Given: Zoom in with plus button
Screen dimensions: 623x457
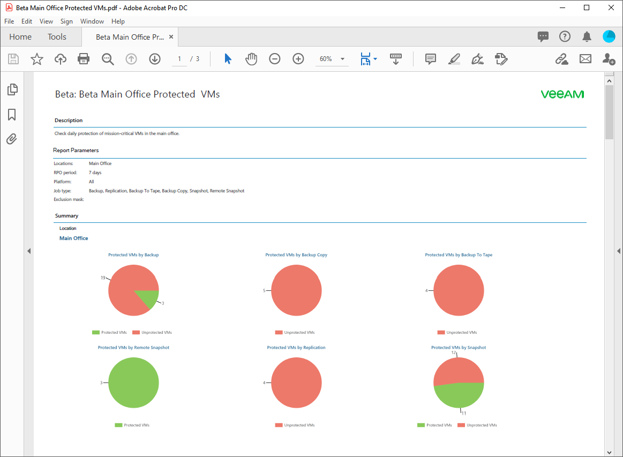Looking at the screenshot, I should (298, 59).
